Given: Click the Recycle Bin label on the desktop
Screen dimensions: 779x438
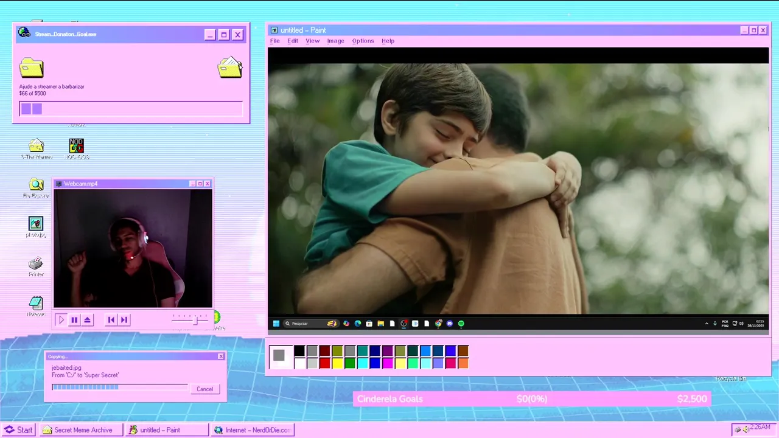Looking at the screenshot, I should (x=731, y=378).
